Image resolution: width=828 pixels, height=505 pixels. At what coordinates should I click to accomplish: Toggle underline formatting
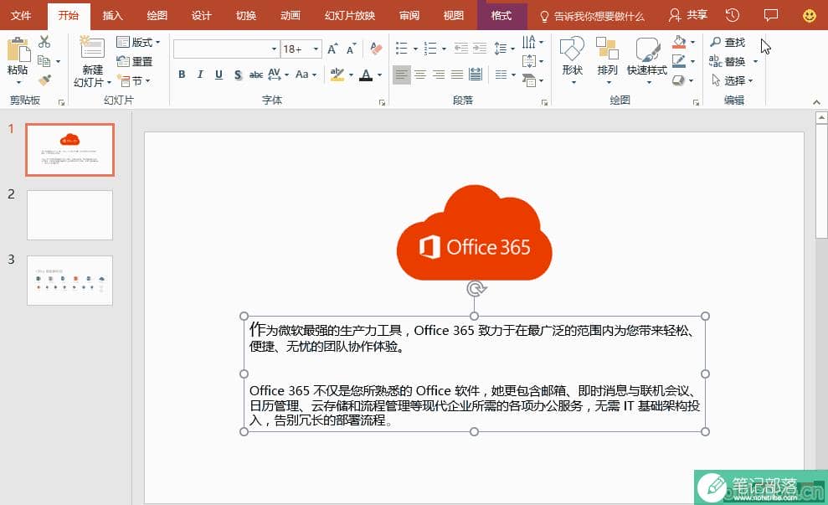click(x=219, y=75)
